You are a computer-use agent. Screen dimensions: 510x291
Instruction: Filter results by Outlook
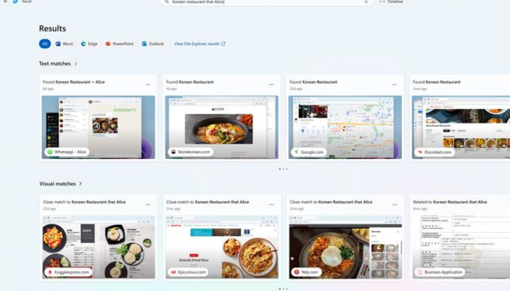coord(152,44)
